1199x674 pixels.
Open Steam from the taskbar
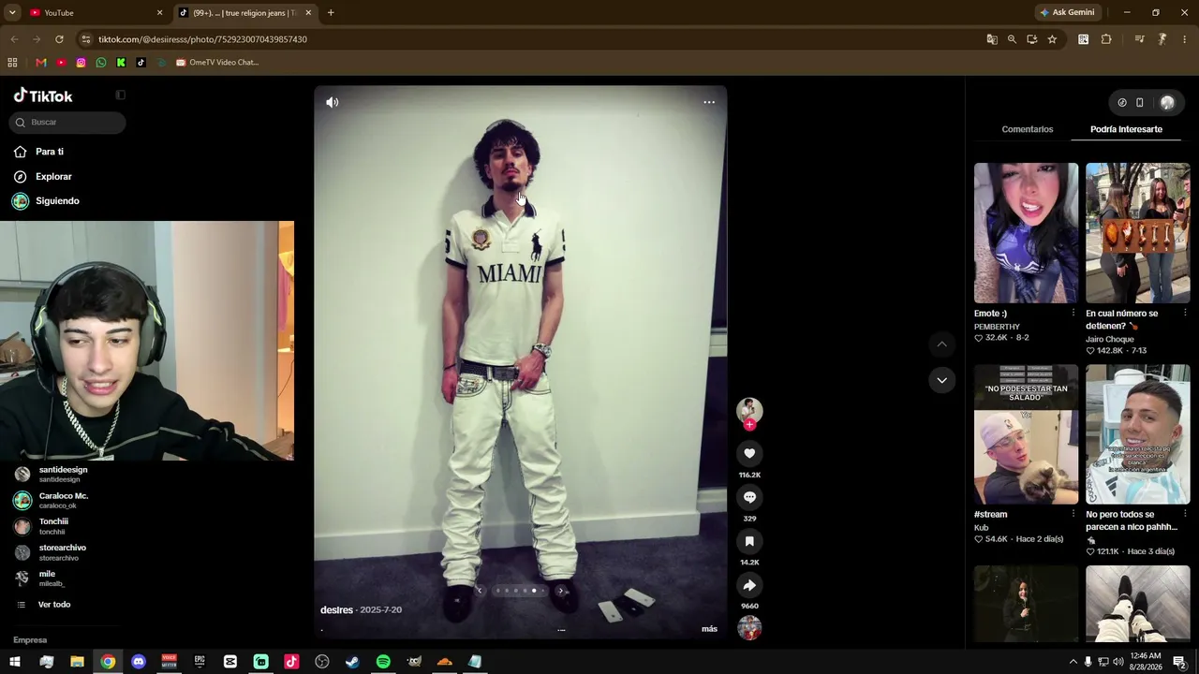pos(352,662)
